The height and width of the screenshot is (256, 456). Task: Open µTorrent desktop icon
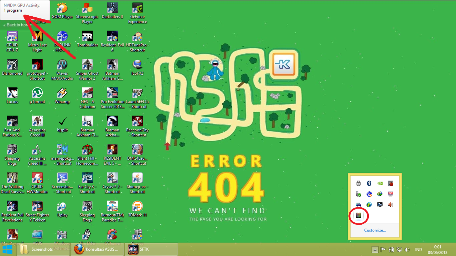pos(37,96)
